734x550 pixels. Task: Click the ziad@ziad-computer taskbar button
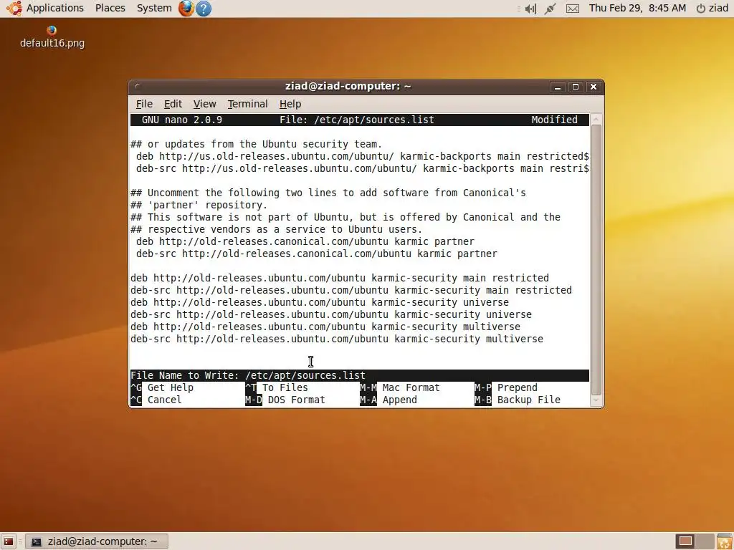(97, 541)
